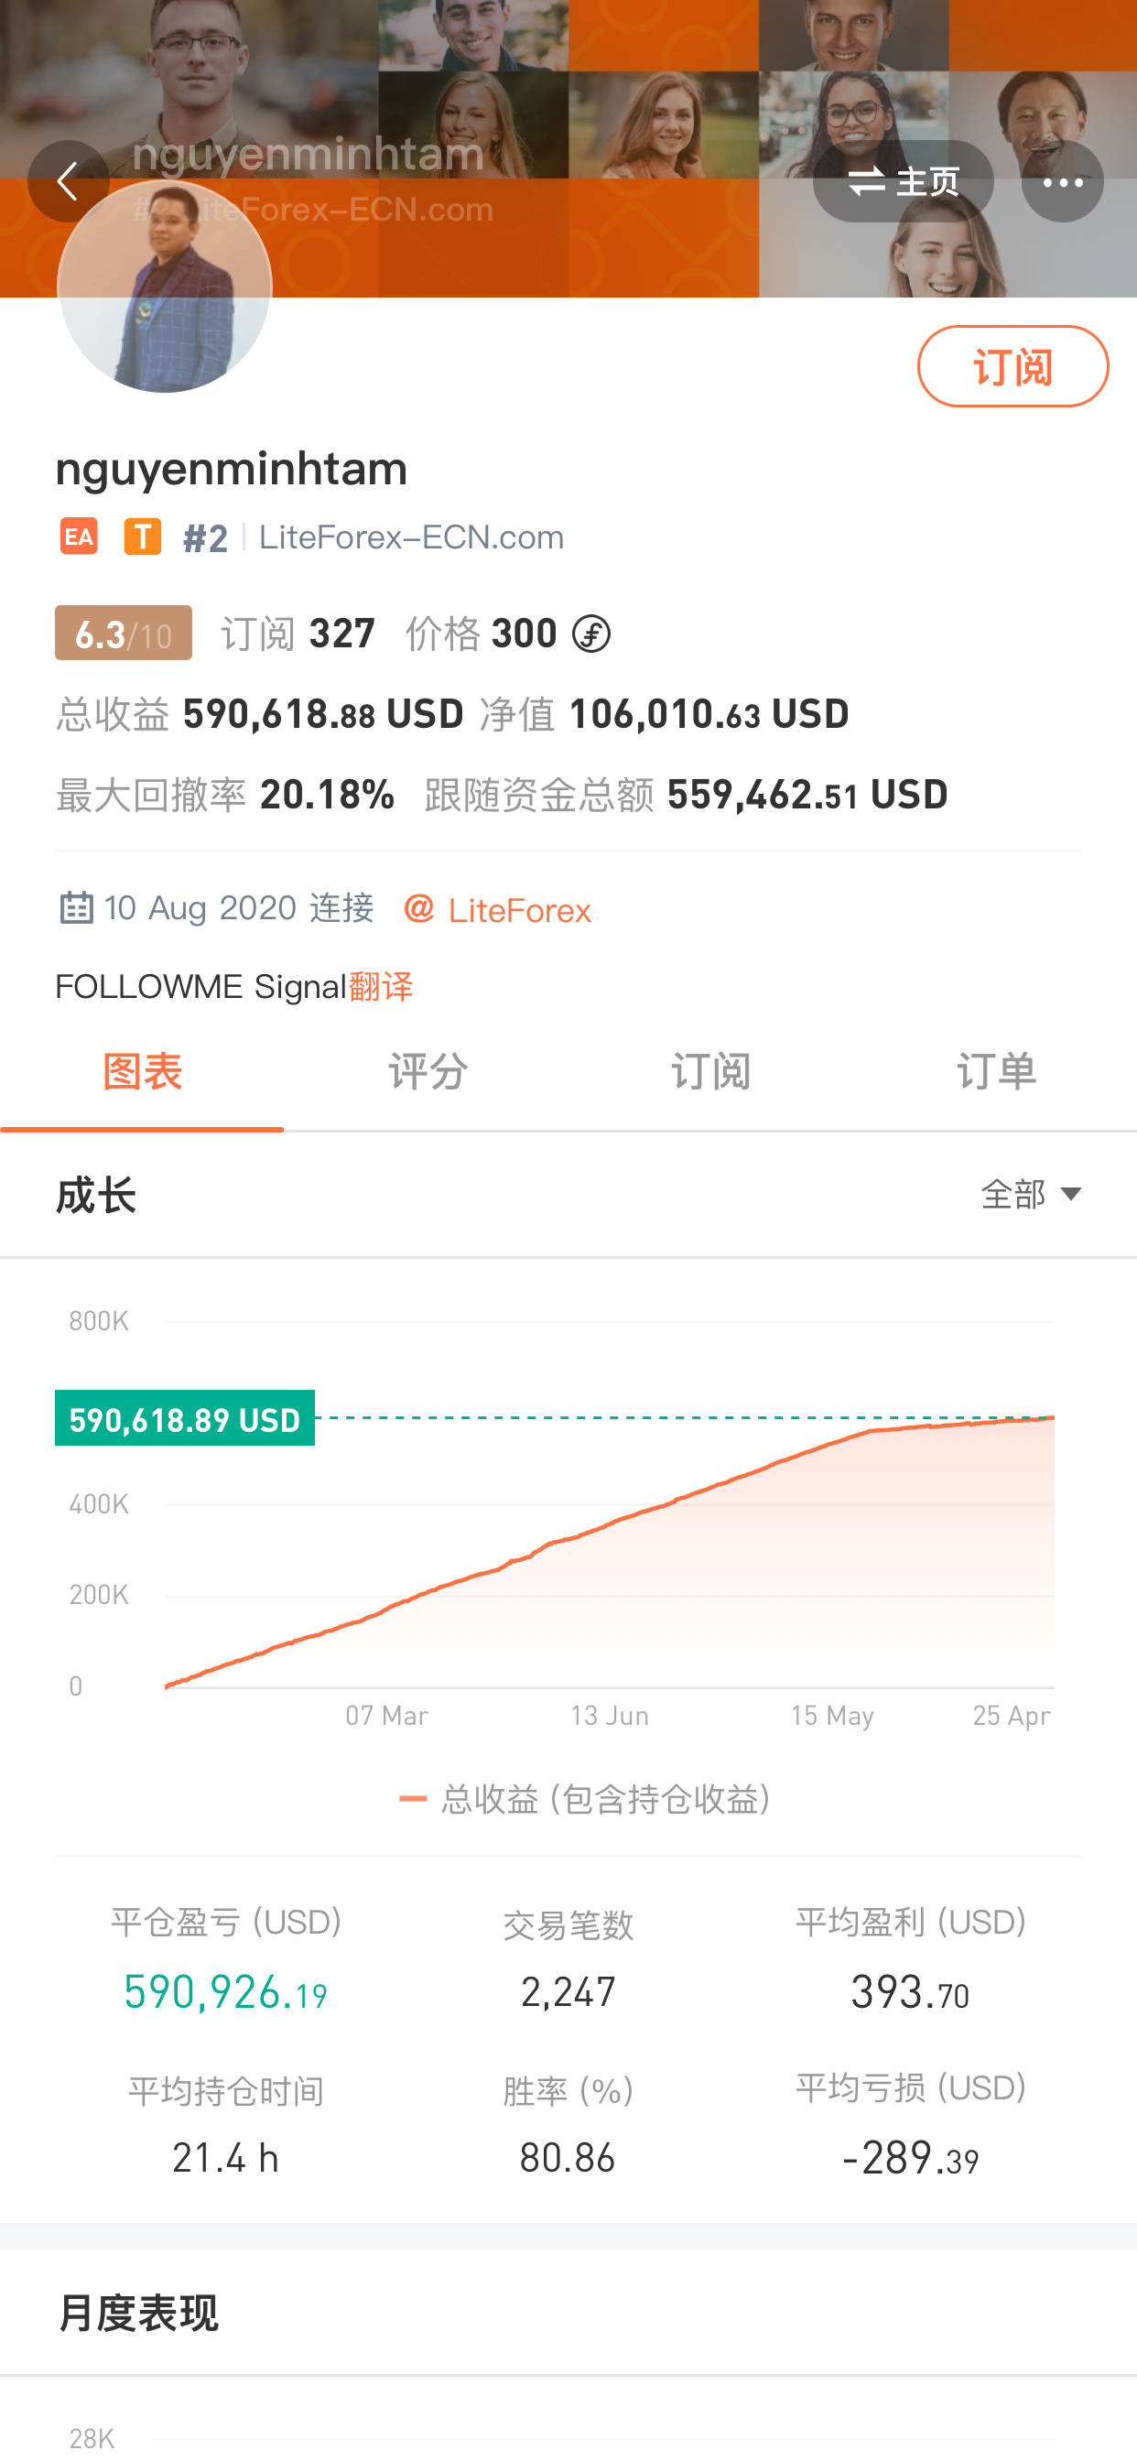Select the 图表 chart tab
This screenshot has height=2461, width=1137.
[x=143, y=1072]
